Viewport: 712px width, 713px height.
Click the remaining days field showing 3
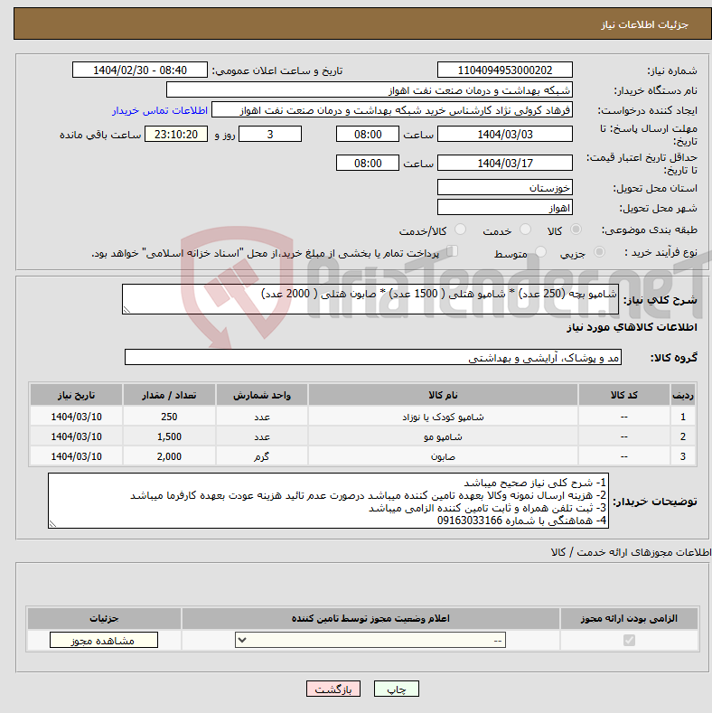[270, 134]
